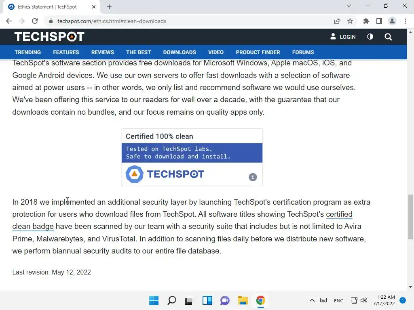This screenshot has height=310, width=414.
Task: View site information lock icon
Action: 51,21
